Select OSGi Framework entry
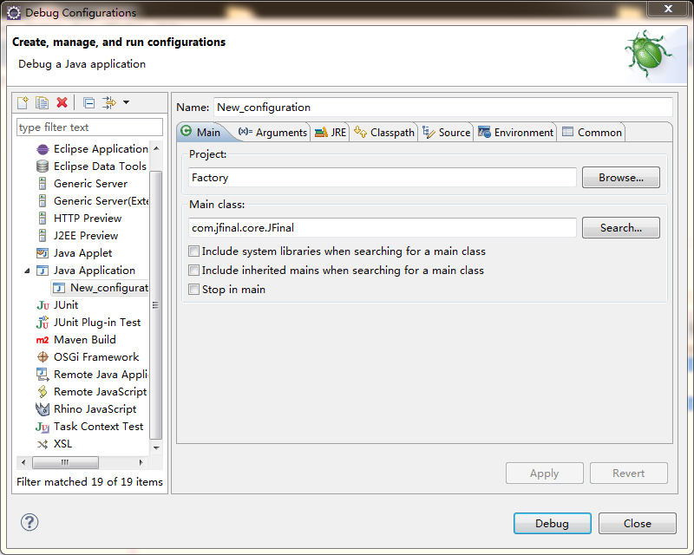 [x=96, y=357]
